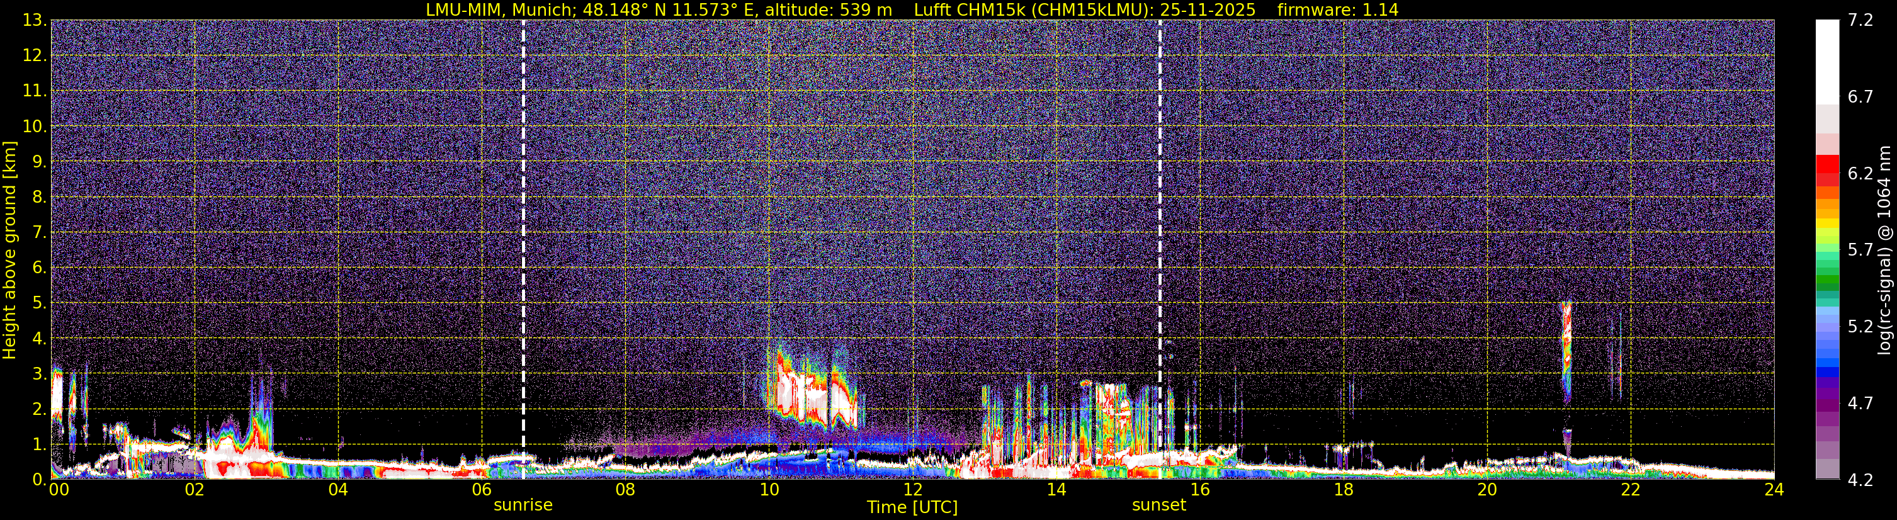This screenshot has width=1897, height=520.
Task: Click the colorbar tick value 6.7
Action: pyautogui.click(x=1860, y=96)
